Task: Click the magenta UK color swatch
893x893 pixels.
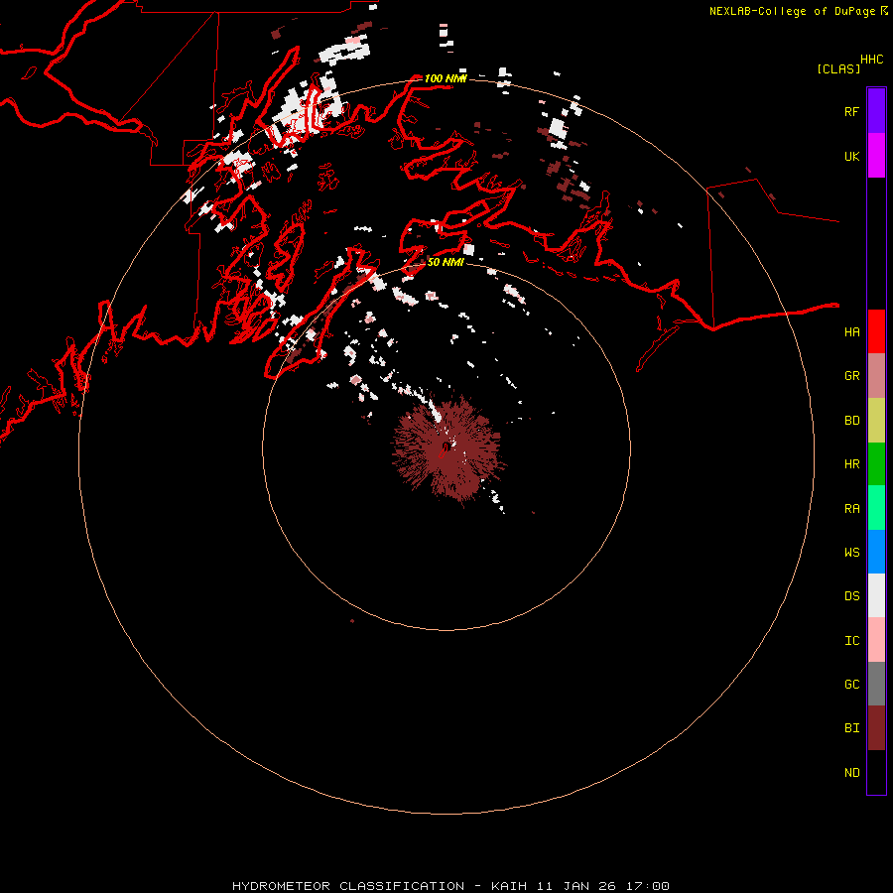Action: [x=876, y=156]
